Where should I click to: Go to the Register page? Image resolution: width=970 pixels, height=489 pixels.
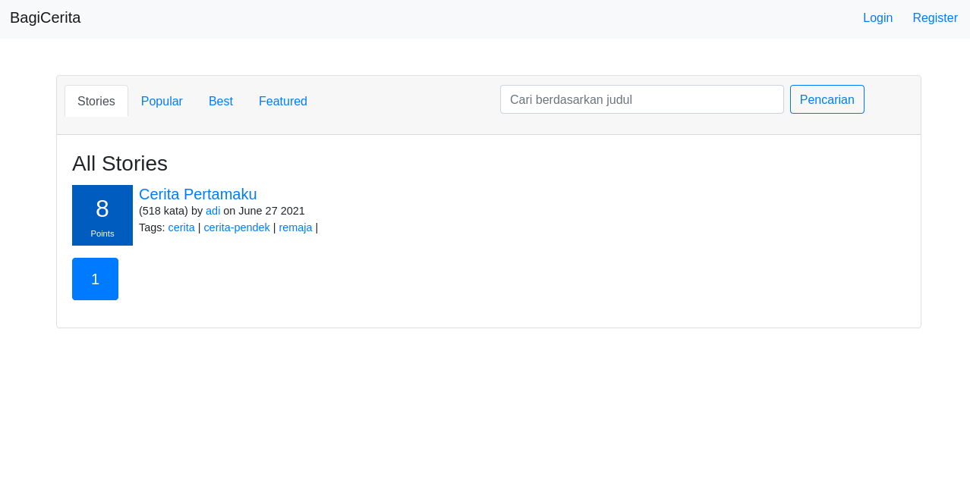[935, 17]
